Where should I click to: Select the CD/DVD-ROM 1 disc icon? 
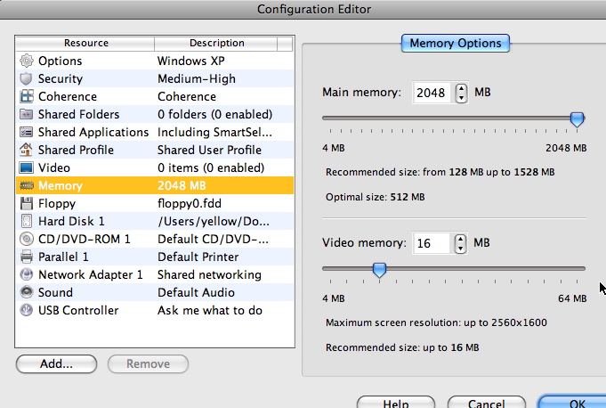pos(27,239)
